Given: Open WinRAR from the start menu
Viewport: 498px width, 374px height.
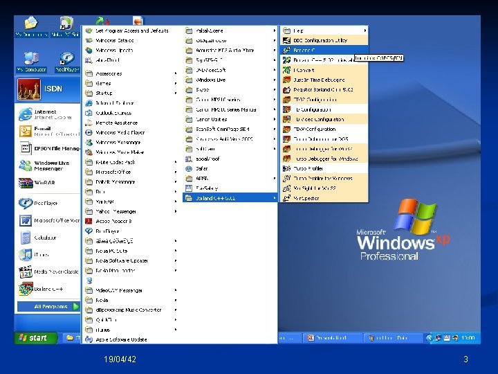Looking at the screenshot, I should tap(48, 183).
